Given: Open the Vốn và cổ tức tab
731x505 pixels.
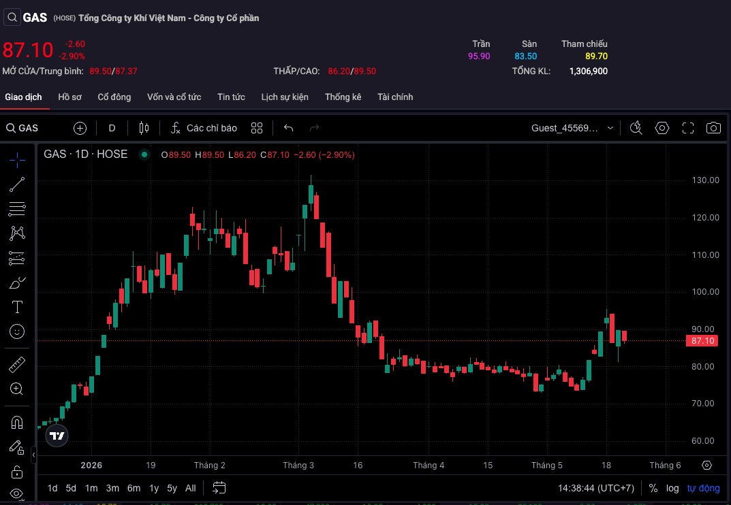Looking at the screenshot, I should [x=174, y=97].
